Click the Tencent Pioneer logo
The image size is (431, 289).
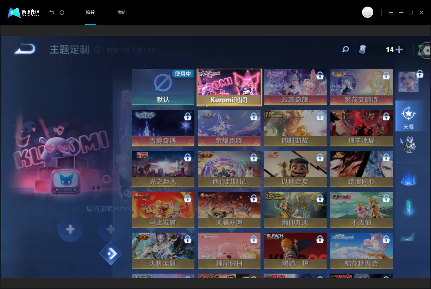(24, 13)
